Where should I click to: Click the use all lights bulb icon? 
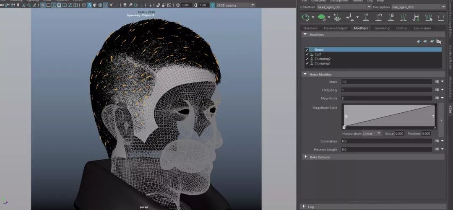[x=111, y=5]
